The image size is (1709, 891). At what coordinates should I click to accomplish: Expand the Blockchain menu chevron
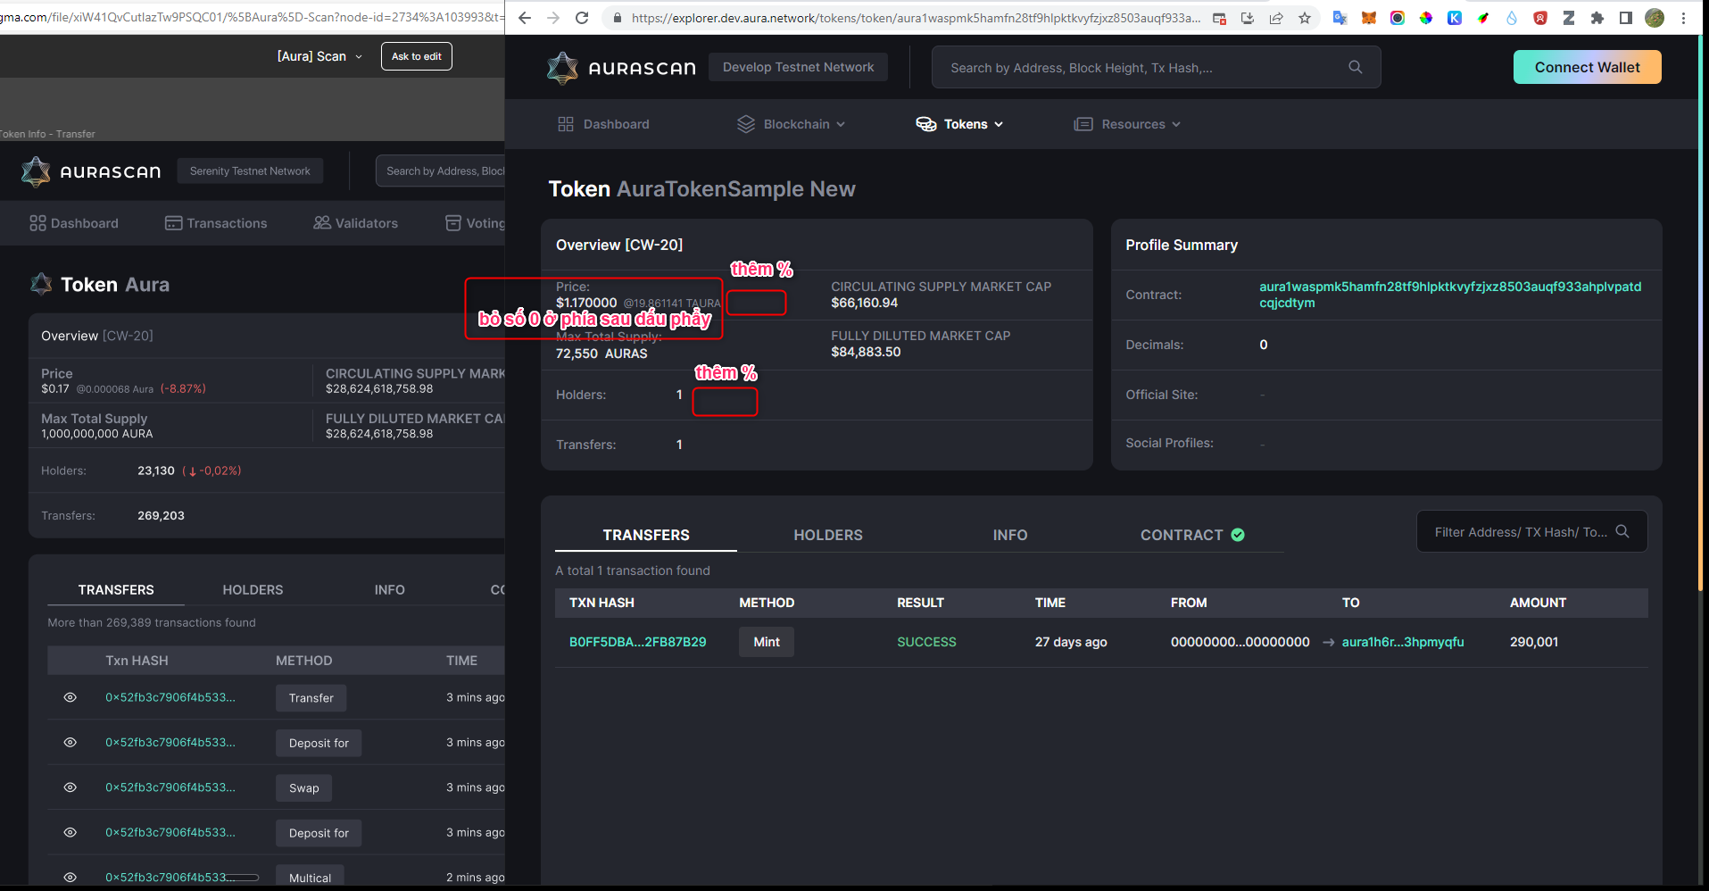(x=841, y=125)
